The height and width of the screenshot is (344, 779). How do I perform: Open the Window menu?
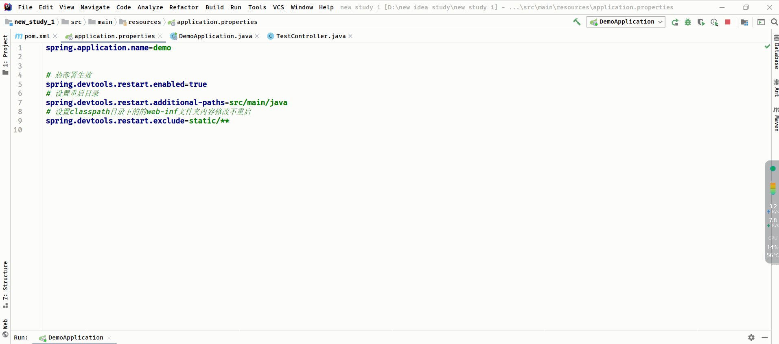[302, 7]
